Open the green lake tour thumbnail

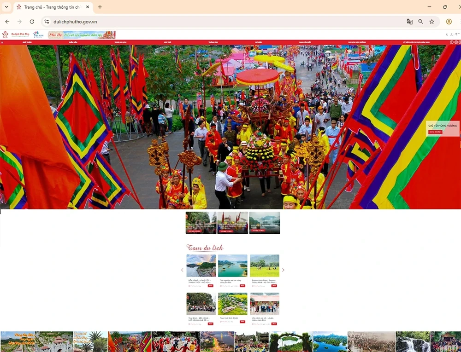click(232, 265)
